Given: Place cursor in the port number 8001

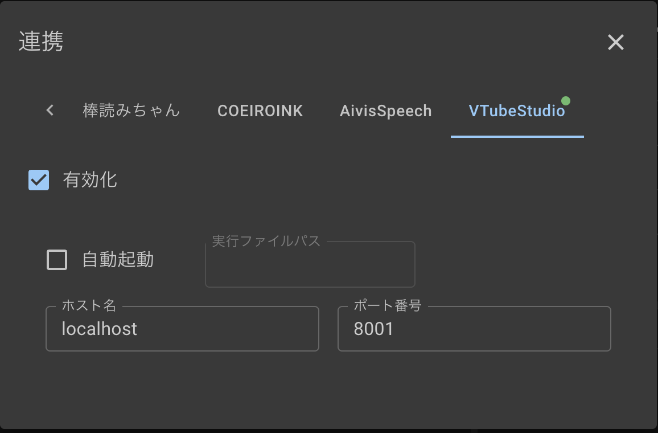Looking at the screenshot, I should tap(373, 329).
